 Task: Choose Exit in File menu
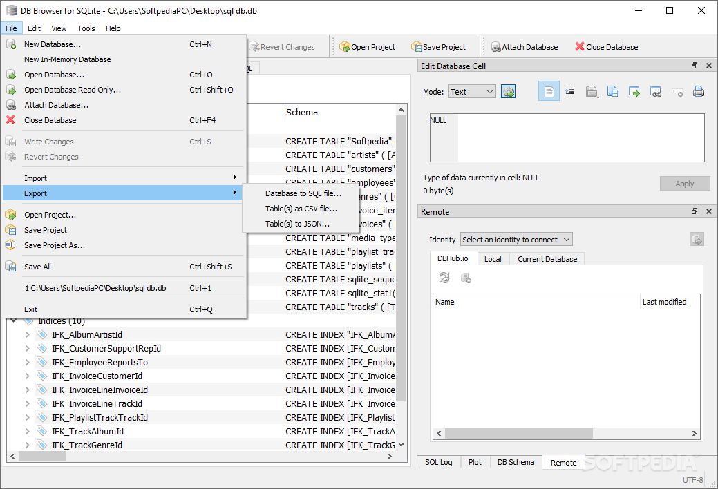123,309
